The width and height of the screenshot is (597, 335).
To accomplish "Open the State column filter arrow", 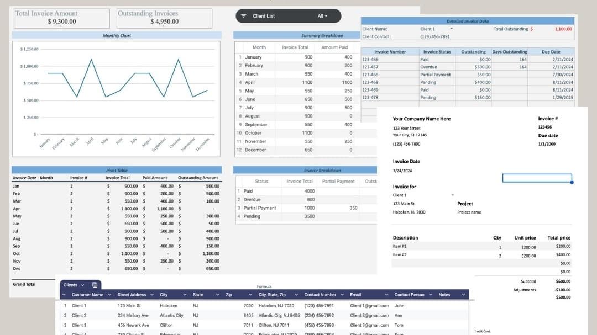I will pyautogui.click(x=217, y=295).
